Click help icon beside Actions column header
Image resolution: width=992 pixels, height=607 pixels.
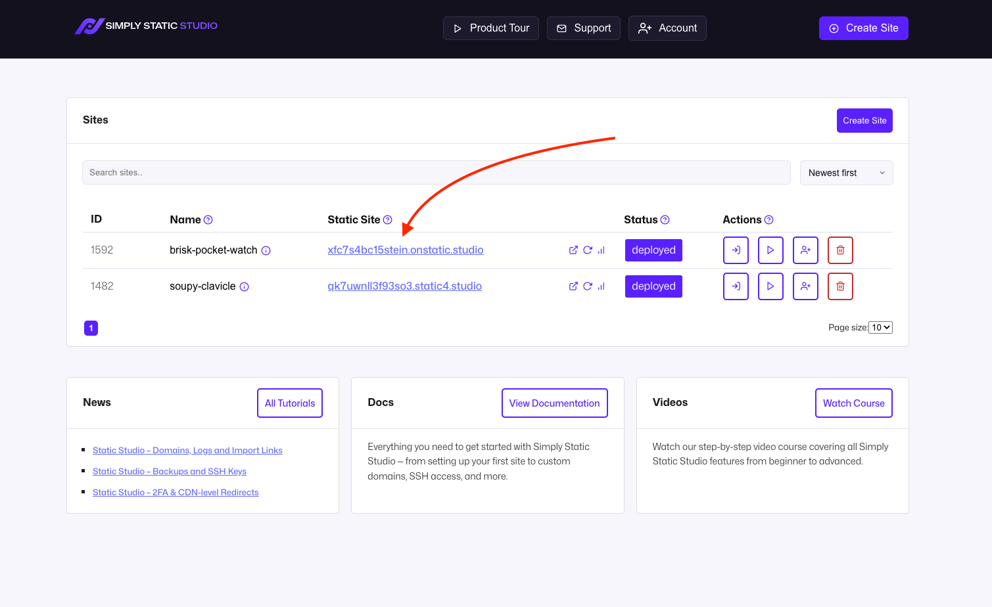[x=769, y=220]
